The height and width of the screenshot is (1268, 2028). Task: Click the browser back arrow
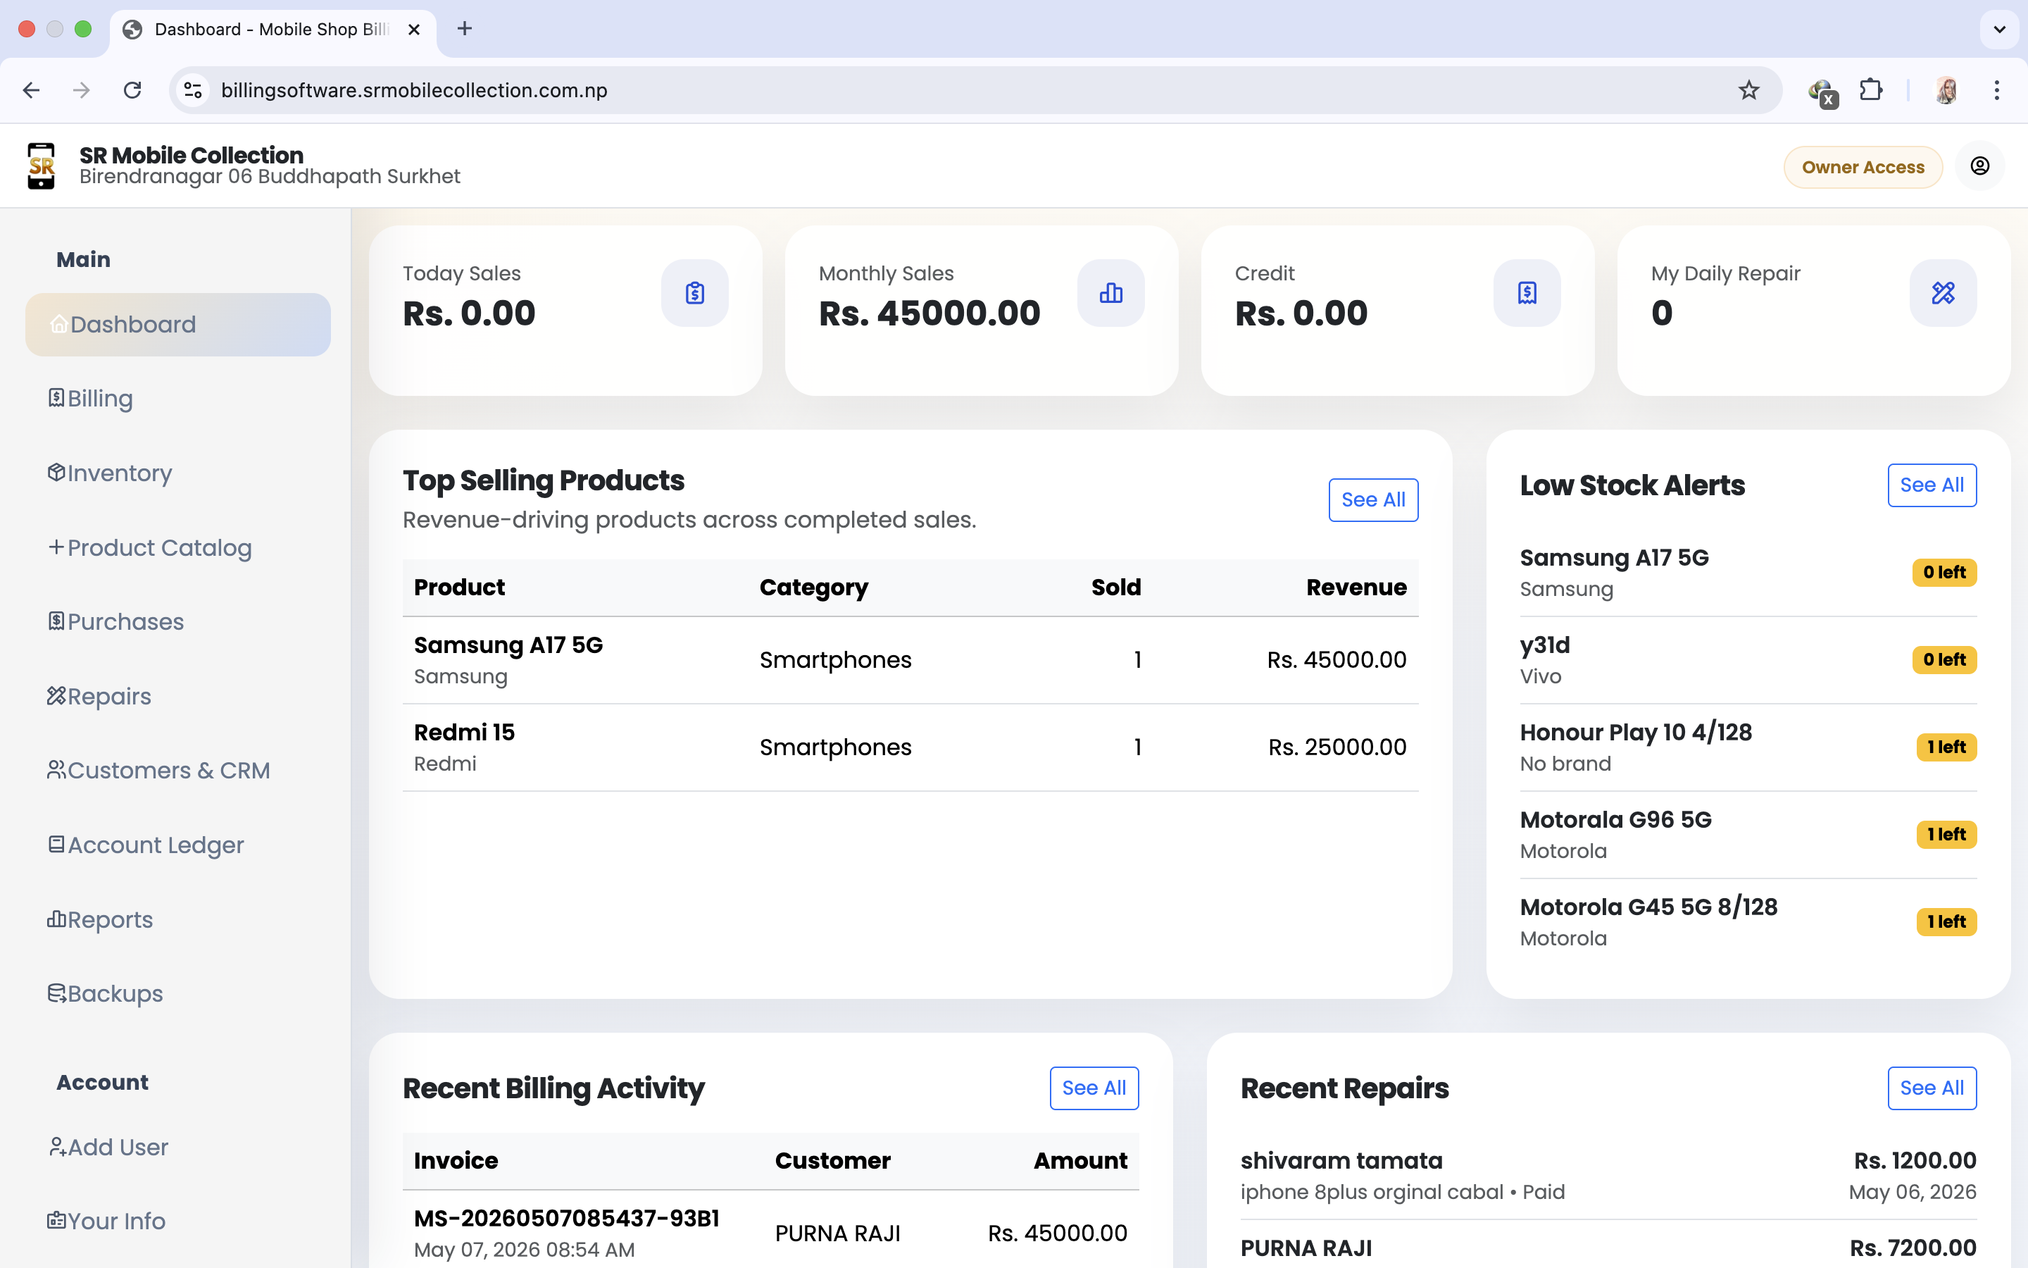click(x=32, y=89)
